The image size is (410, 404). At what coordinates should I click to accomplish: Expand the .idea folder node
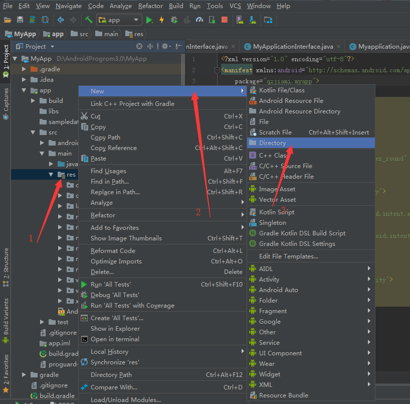tap(24, 80)
